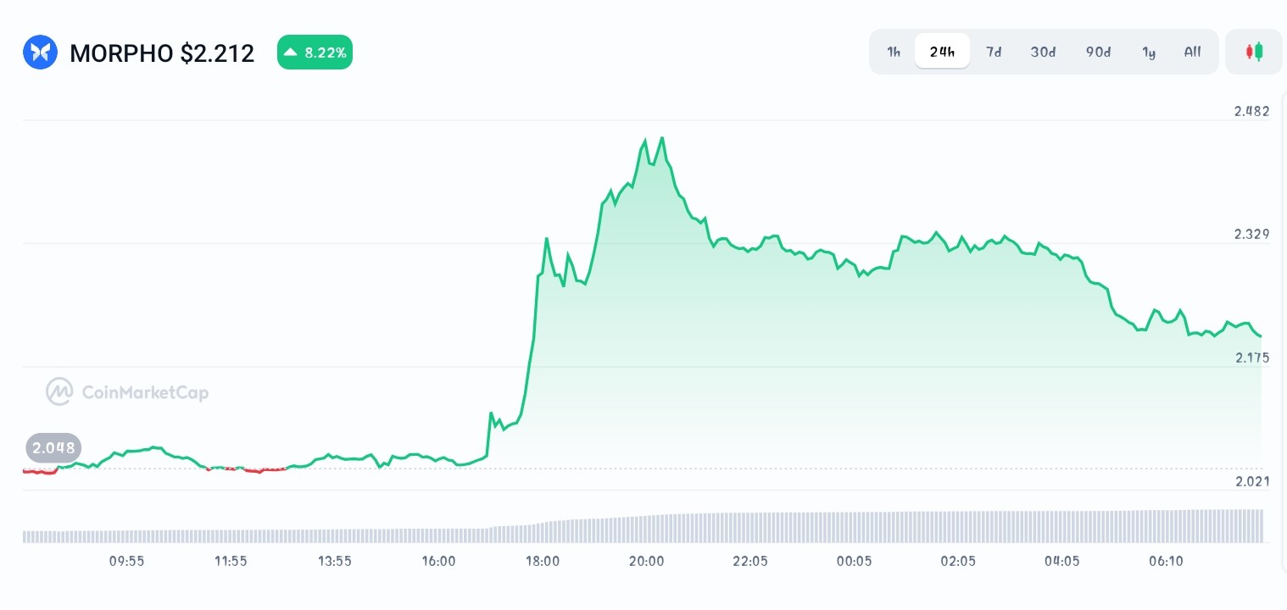Click the green candlestick in the chart-type icon
This screenshot has height=610, width=1287.
[x=1258, y=52]
